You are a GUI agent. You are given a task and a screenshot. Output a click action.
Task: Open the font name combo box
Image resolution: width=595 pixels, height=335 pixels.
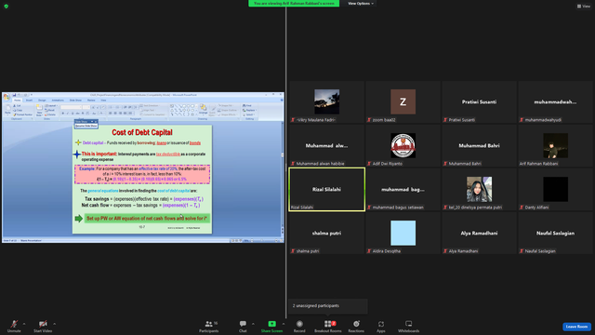(72, 107)
